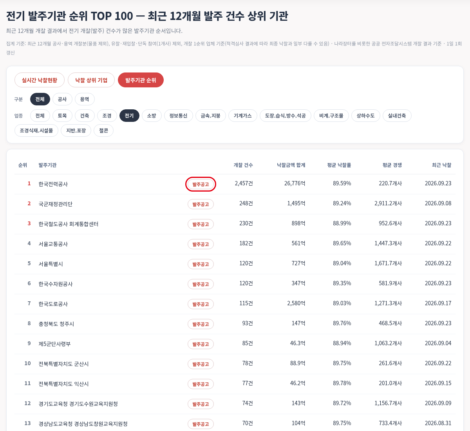Viewport: 470px width, 431px height.
Task: Choose the 건축 industry filter
Action: pos(85,116)
